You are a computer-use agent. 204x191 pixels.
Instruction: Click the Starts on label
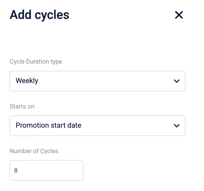pyautogui.click(x=22, y=107)
